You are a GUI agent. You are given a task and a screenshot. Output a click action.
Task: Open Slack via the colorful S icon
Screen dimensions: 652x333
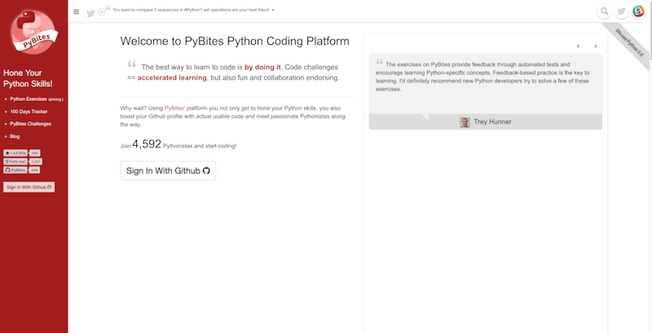pos(638,11)
